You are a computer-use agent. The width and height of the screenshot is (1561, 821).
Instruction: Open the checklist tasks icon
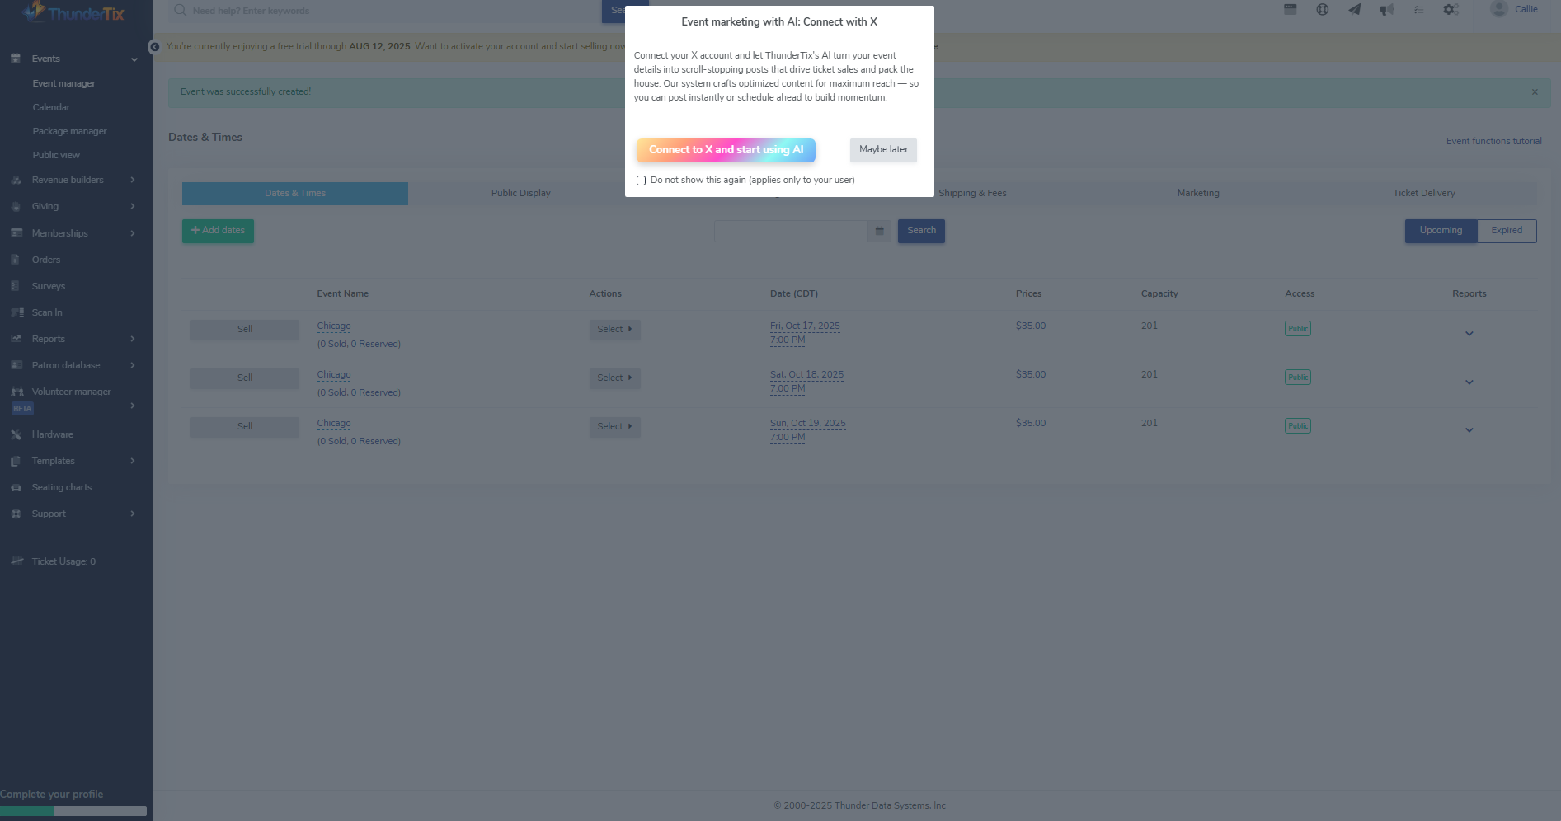pyautogui.click(x=1418, y=9)
